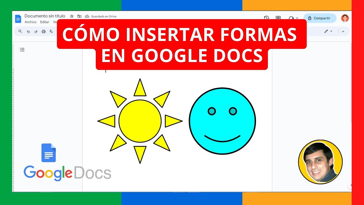Open the Editar menu

click(x=44, y=22)
